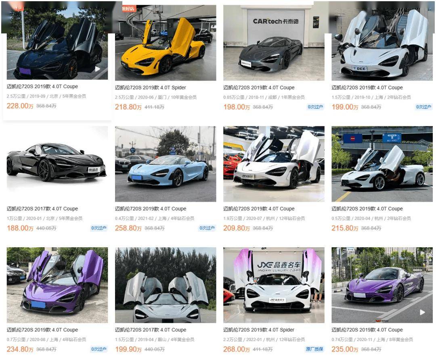Click 0次过户 badge on 258.80万 listing

point(207,228)
